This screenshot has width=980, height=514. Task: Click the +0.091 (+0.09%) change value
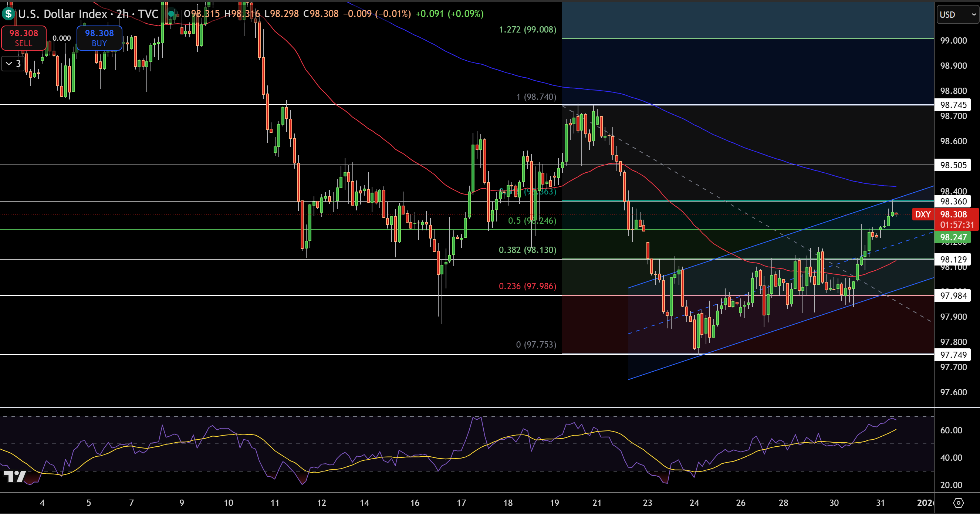(x=449, y=14)
